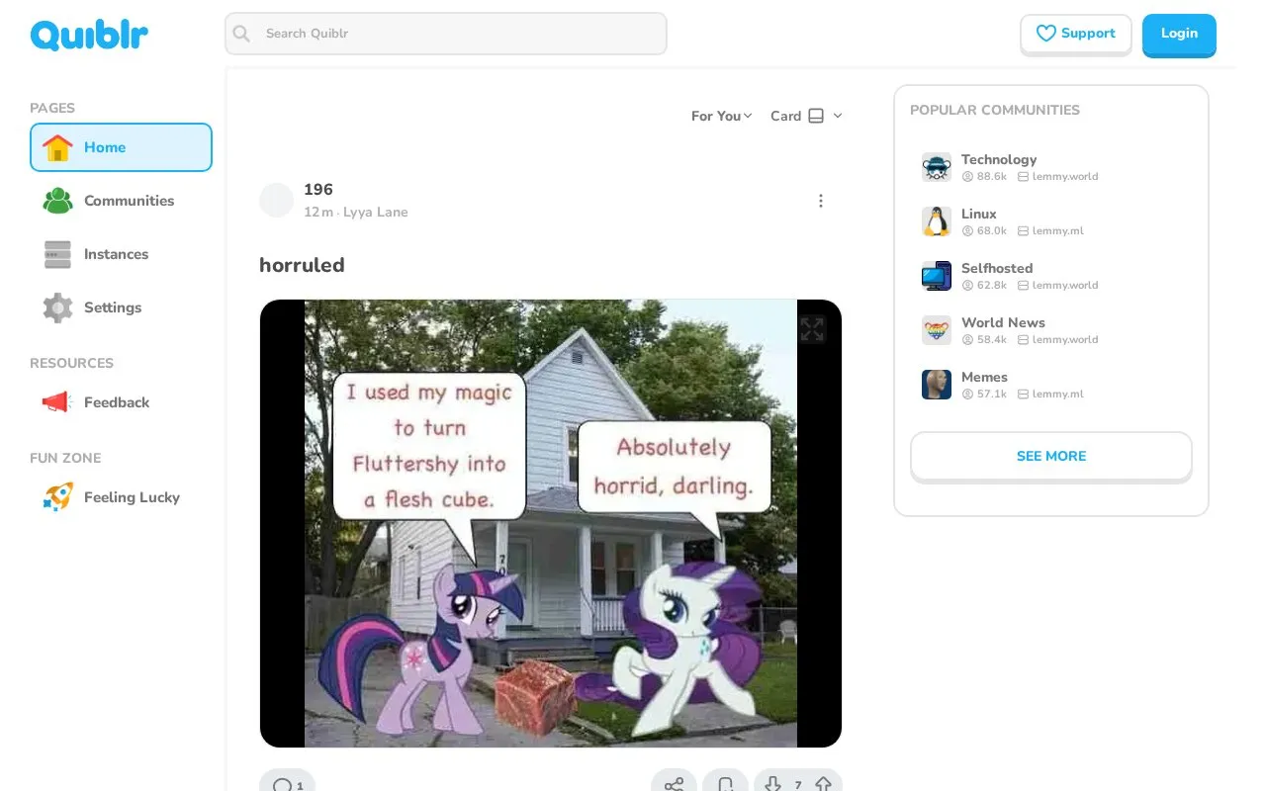Open the World News community link
Screen dimensions: 1266x791
[x=1003, y=322]
